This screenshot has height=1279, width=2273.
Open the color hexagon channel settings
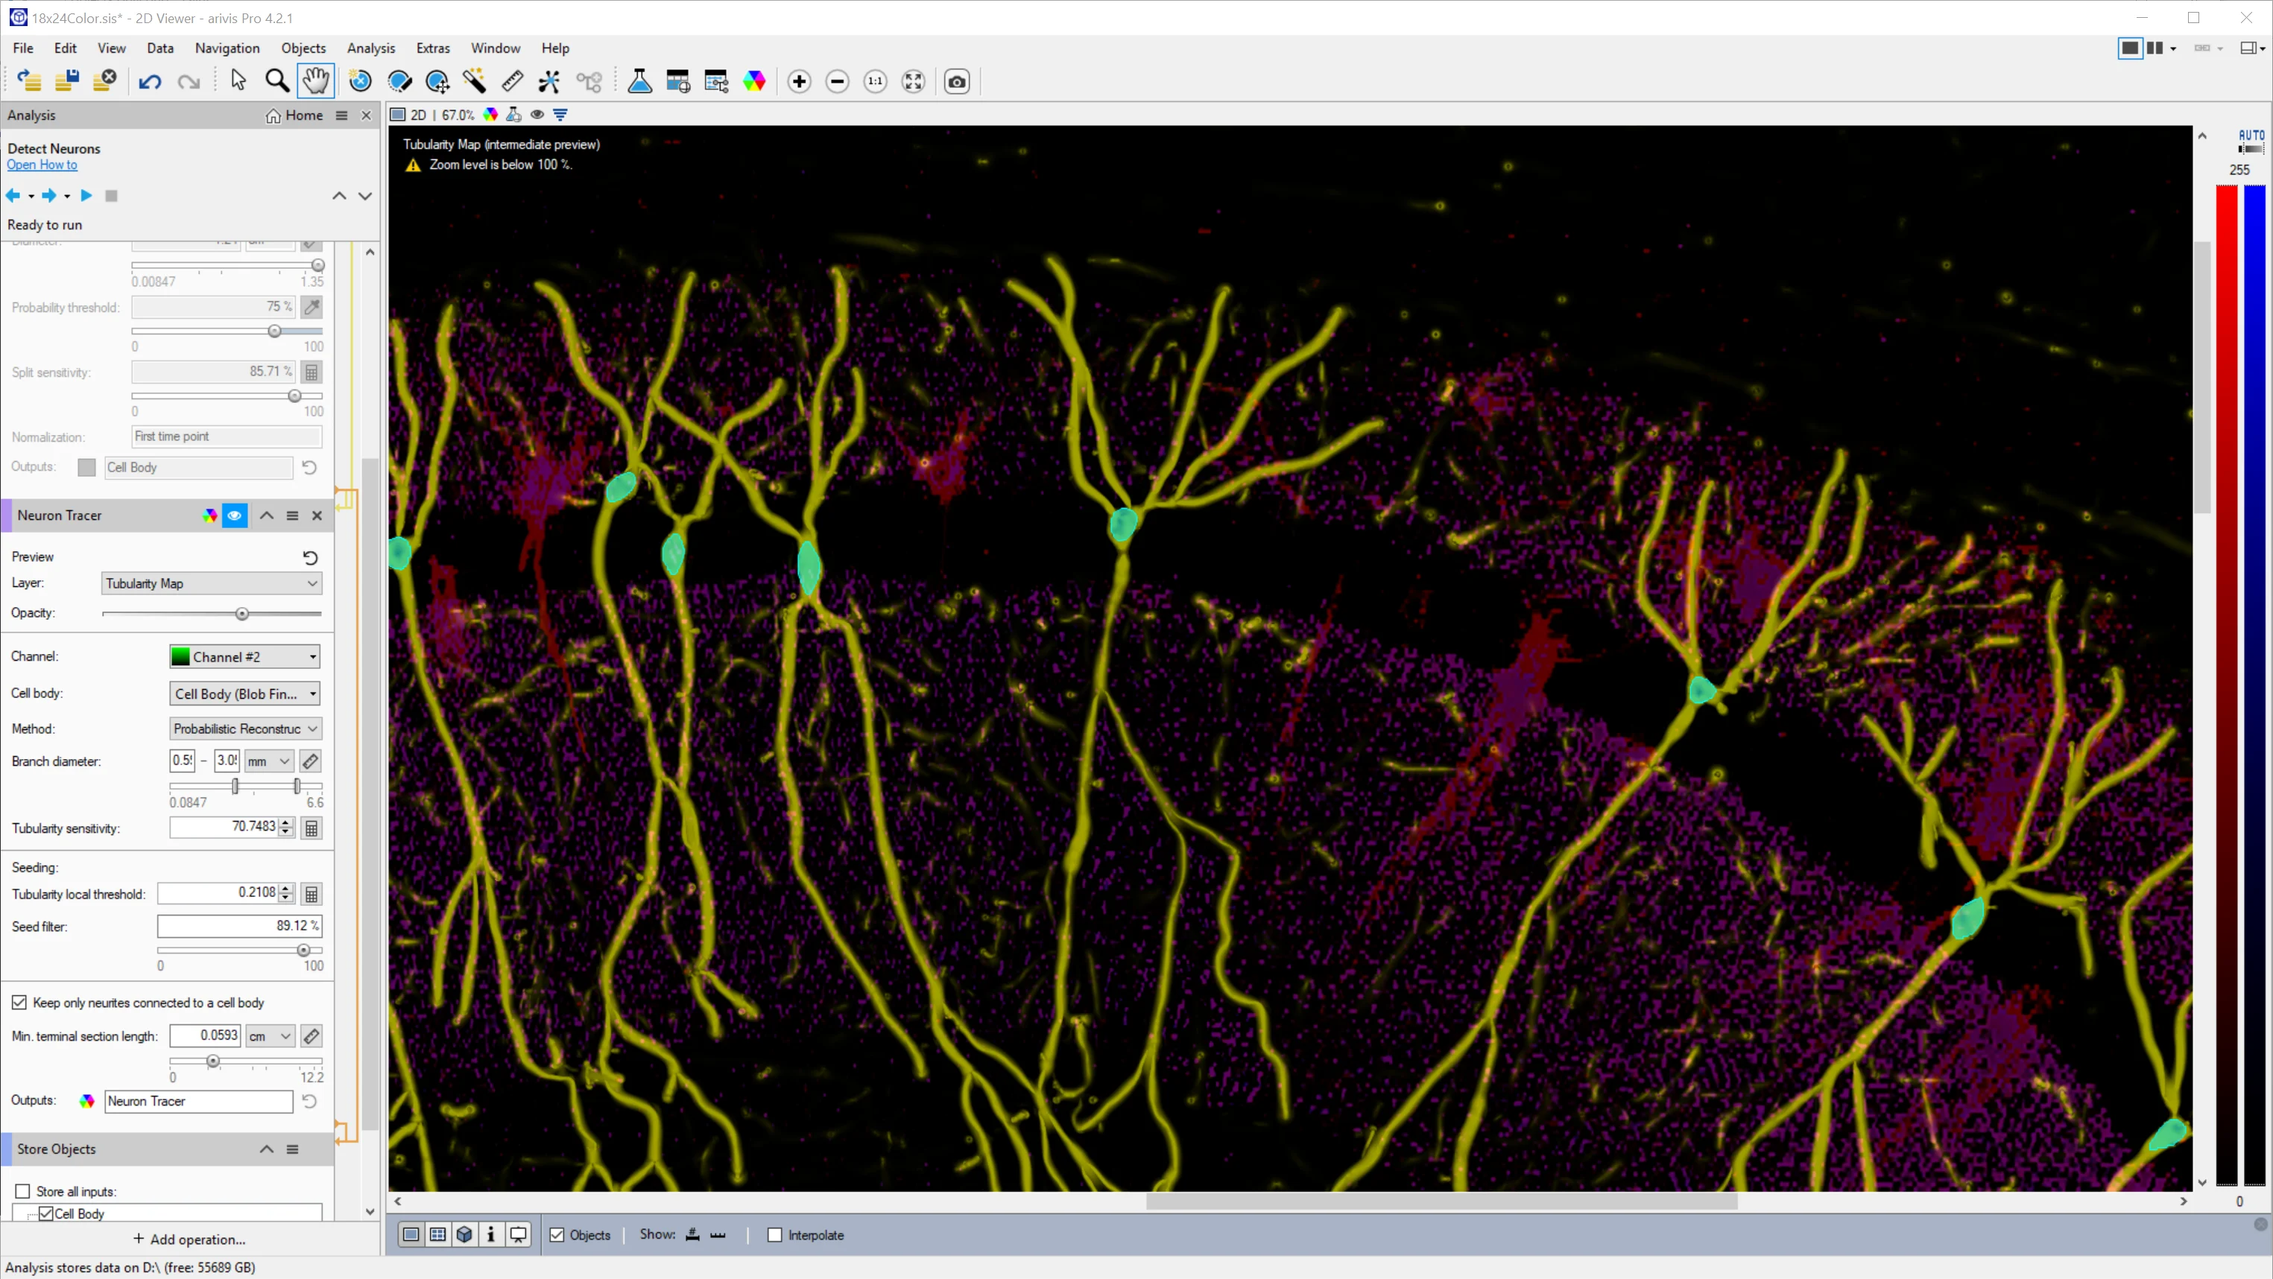point(754,81)
